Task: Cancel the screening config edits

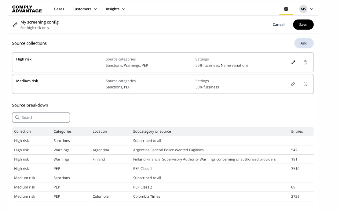Action: (x=278, y=25)
